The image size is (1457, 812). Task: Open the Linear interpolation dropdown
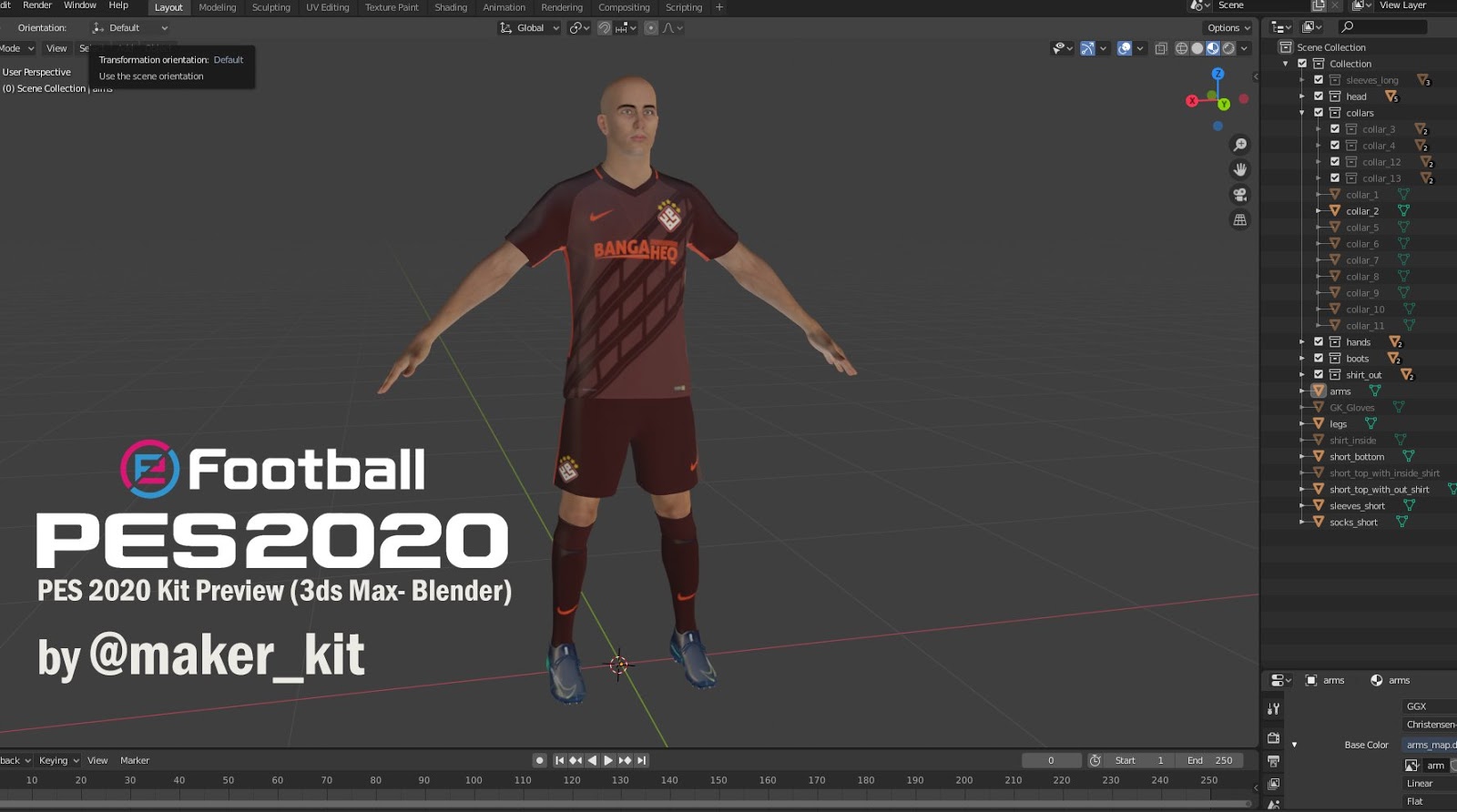(x=1430, y=783)
